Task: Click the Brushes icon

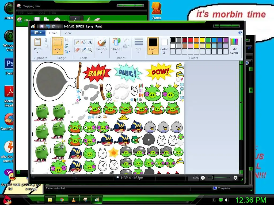Action: 102,42
